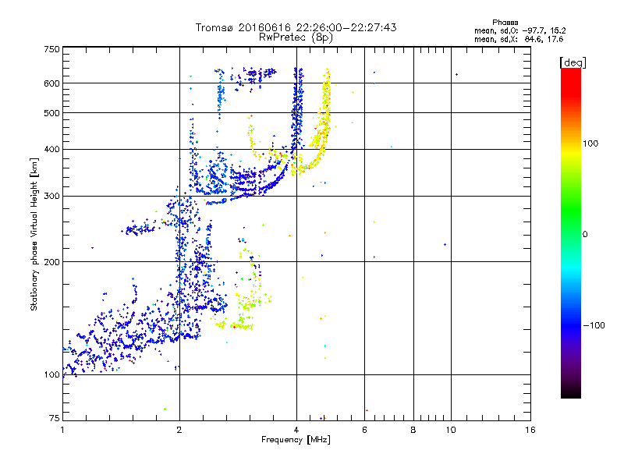Click 'Frequency [MHz]' x-axis title
Viewport: 624px width, 468px height.
(x=296, y=440)
